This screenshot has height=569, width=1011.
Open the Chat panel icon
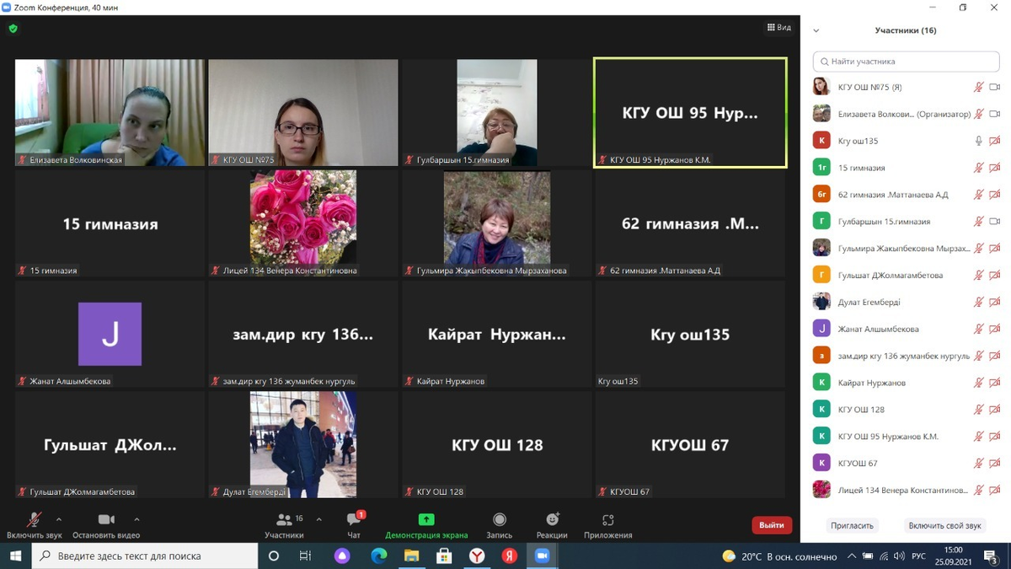[x=354, y=520]
